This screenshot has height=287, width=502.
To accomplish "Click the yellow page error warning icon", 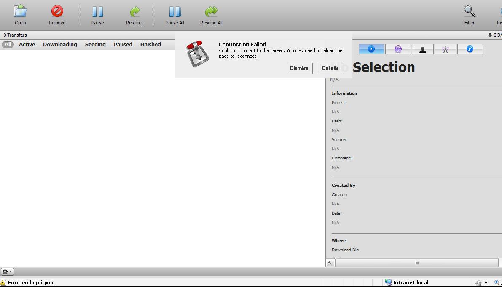I will tap(3, 282).
